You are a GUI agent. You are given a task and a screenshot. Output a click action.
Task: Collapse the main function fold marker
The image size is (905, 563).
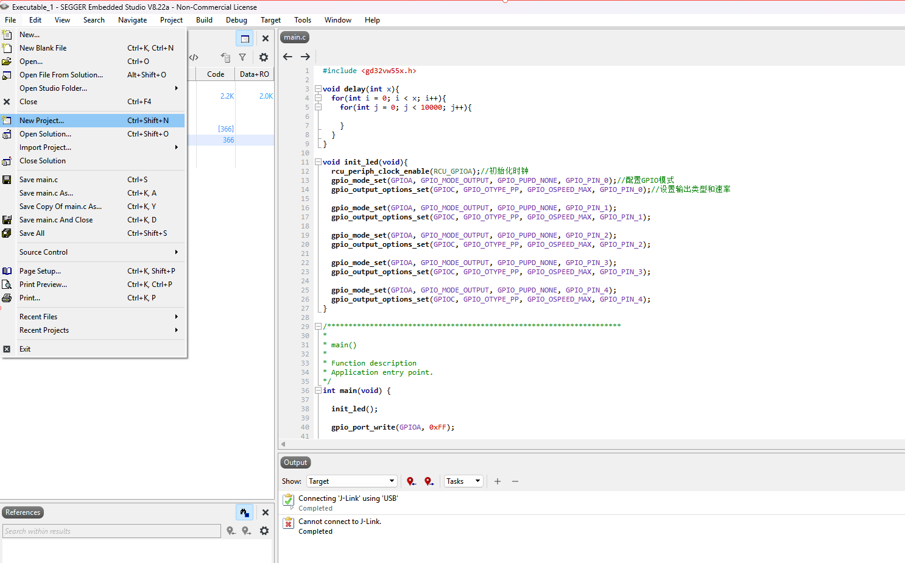pyautogui.click(x=318, y=391)
